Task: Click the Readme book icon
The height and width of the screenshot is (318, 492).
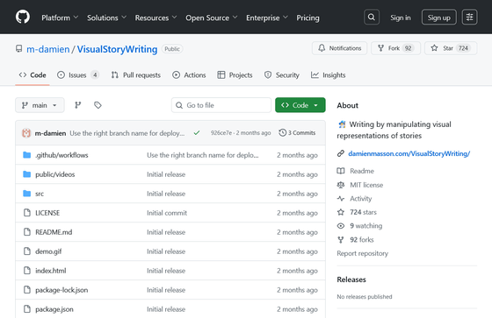Action: 341,171
